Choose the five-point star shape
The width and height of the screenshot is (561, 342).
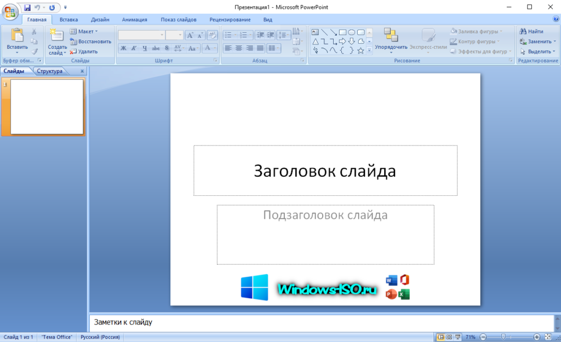(360, 51)
